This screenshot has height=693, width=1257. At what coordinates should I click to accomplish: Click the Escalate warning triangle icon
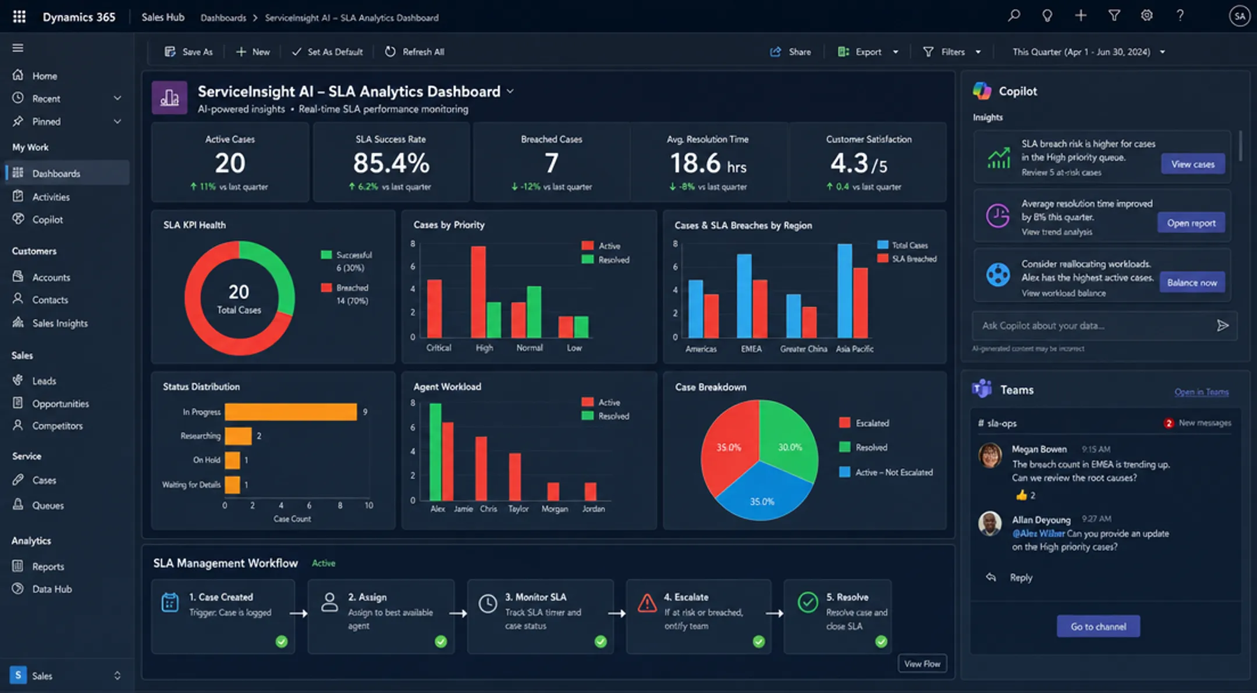(x=647, y=603)
